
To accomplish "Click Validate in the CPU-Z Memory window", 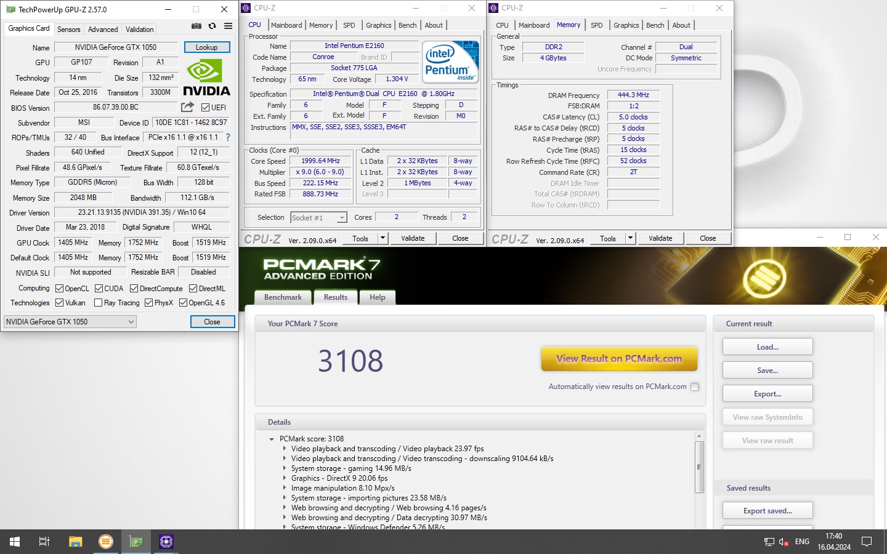I will tap(660, 238).
